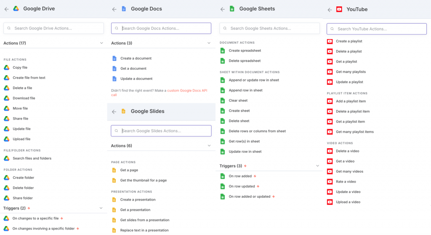Select Rate a video action
Image resolution: width=431 pixels, height=235 pixels.
coord(346,182)
